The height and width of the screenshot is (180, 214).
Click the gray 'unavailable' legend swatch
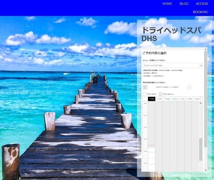[x=161, y=94]
